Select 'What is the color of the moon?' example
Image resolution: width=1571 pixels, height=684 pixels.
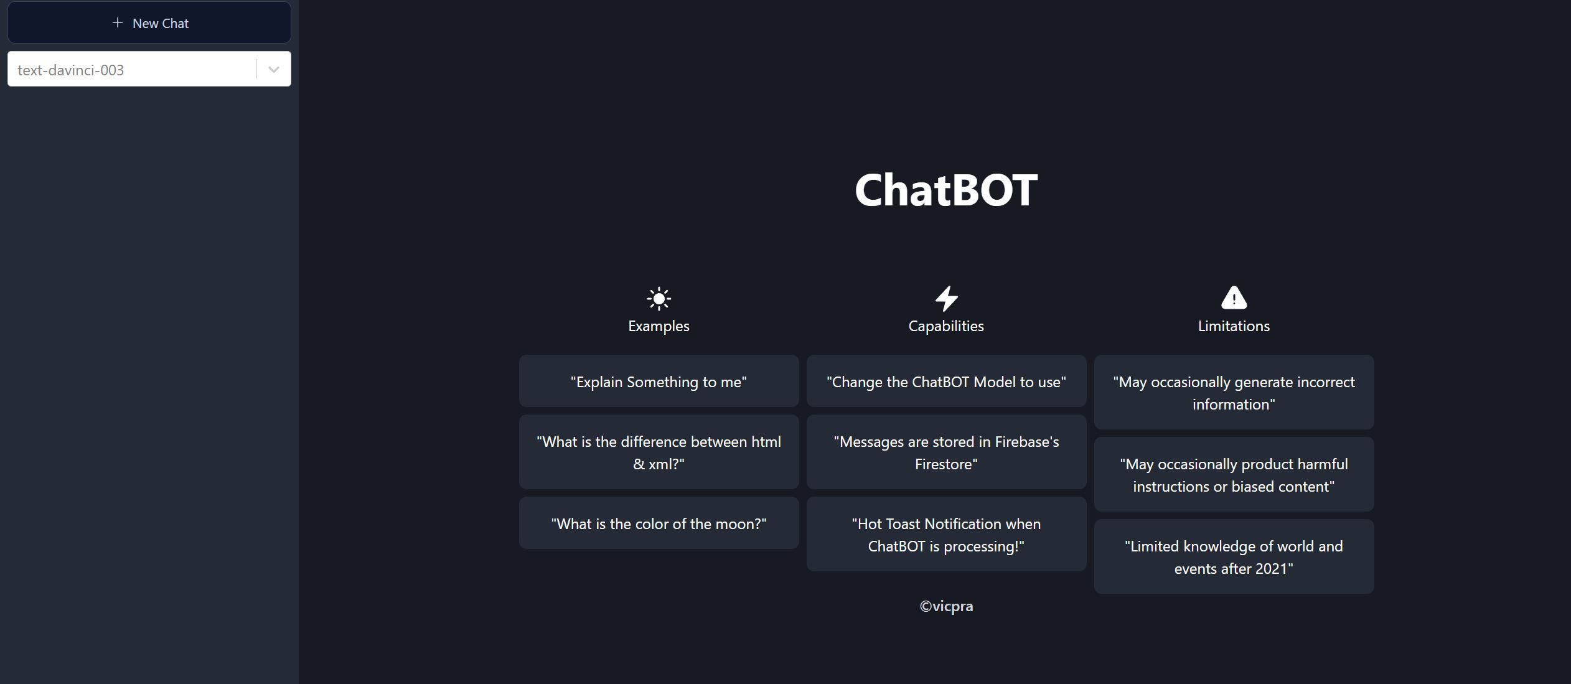coord(659,523)
